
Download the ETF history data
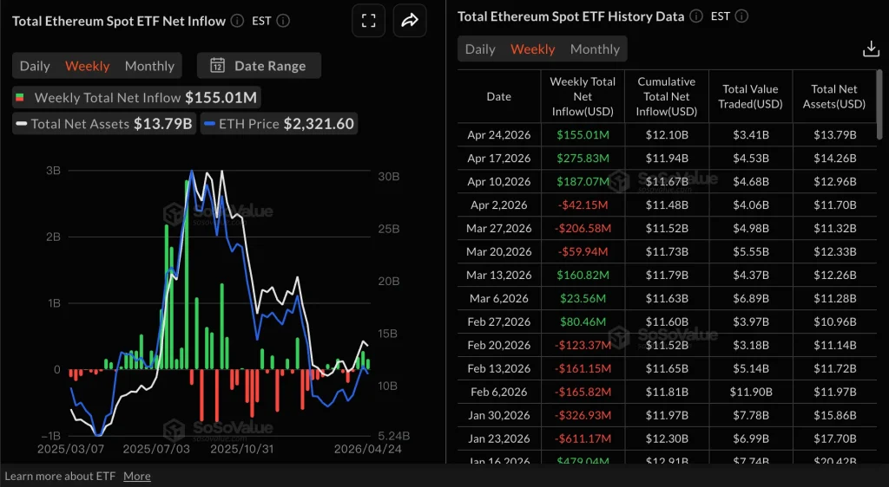(x=871, y=49)
